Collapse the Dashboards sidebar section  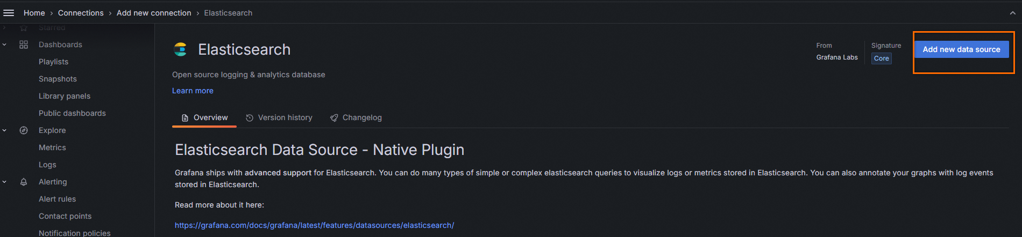click(5, 45)
